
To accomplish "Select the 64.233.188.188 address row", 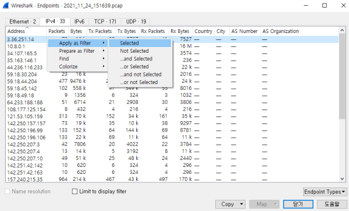I will [x=172, y=102].
